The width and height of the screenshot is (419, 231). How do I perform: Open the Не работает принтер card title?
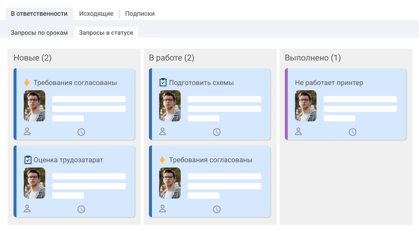(x=329, y=83)
